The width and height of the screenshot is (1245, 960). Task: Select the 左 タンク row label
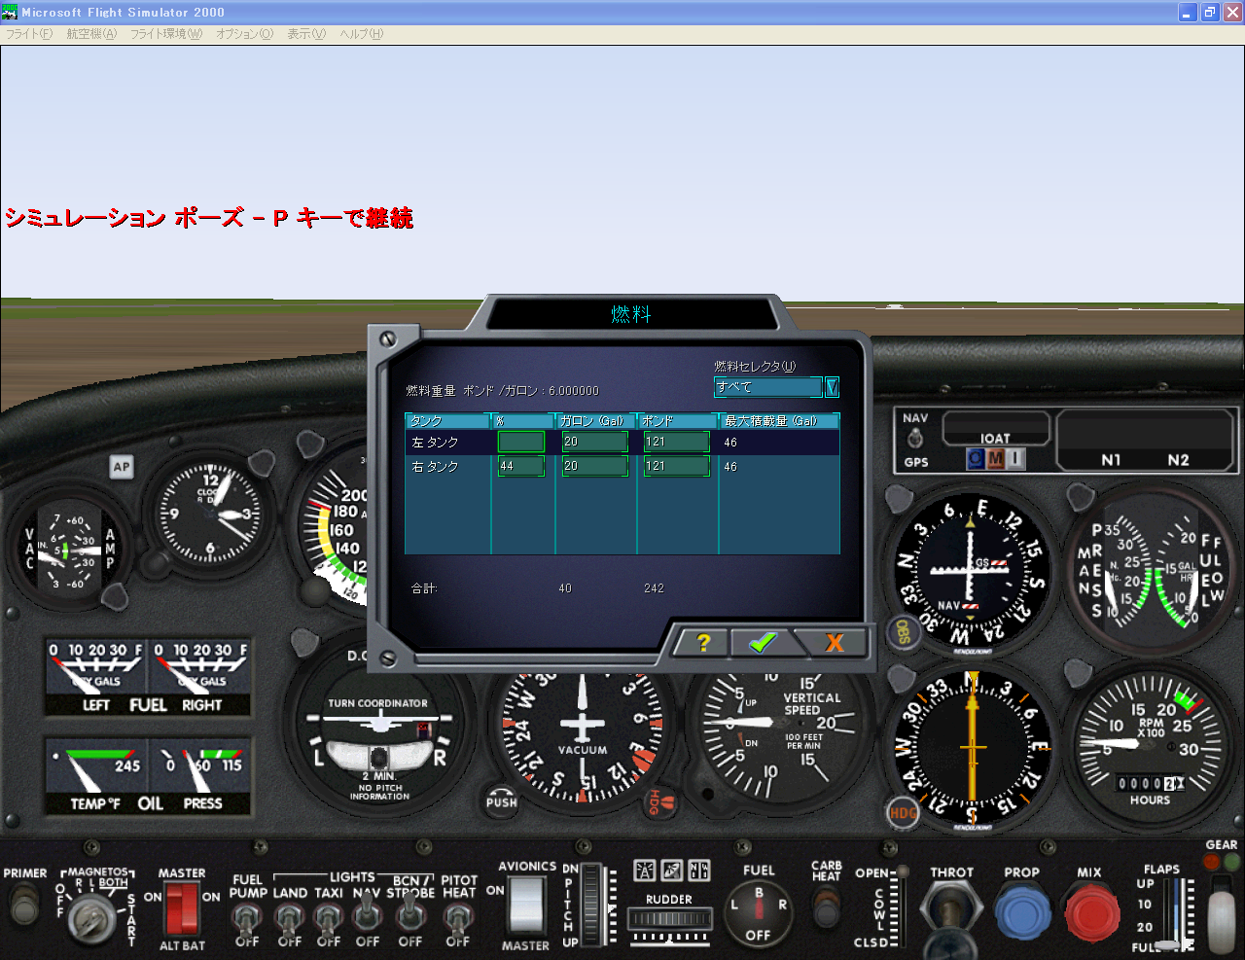tap(435, 443)
